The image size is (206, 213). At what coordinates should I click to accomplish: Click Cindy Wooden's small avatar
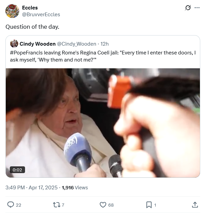click(x=14, y=44)
